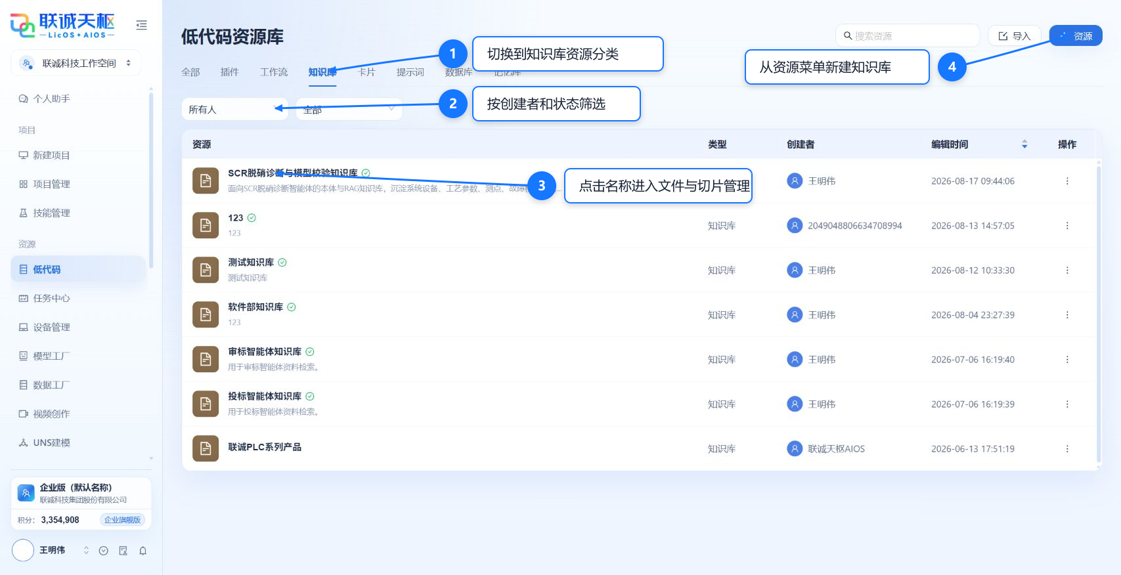Open the 联诚科技工作空间 workspace selector

(x=76, y=63)
